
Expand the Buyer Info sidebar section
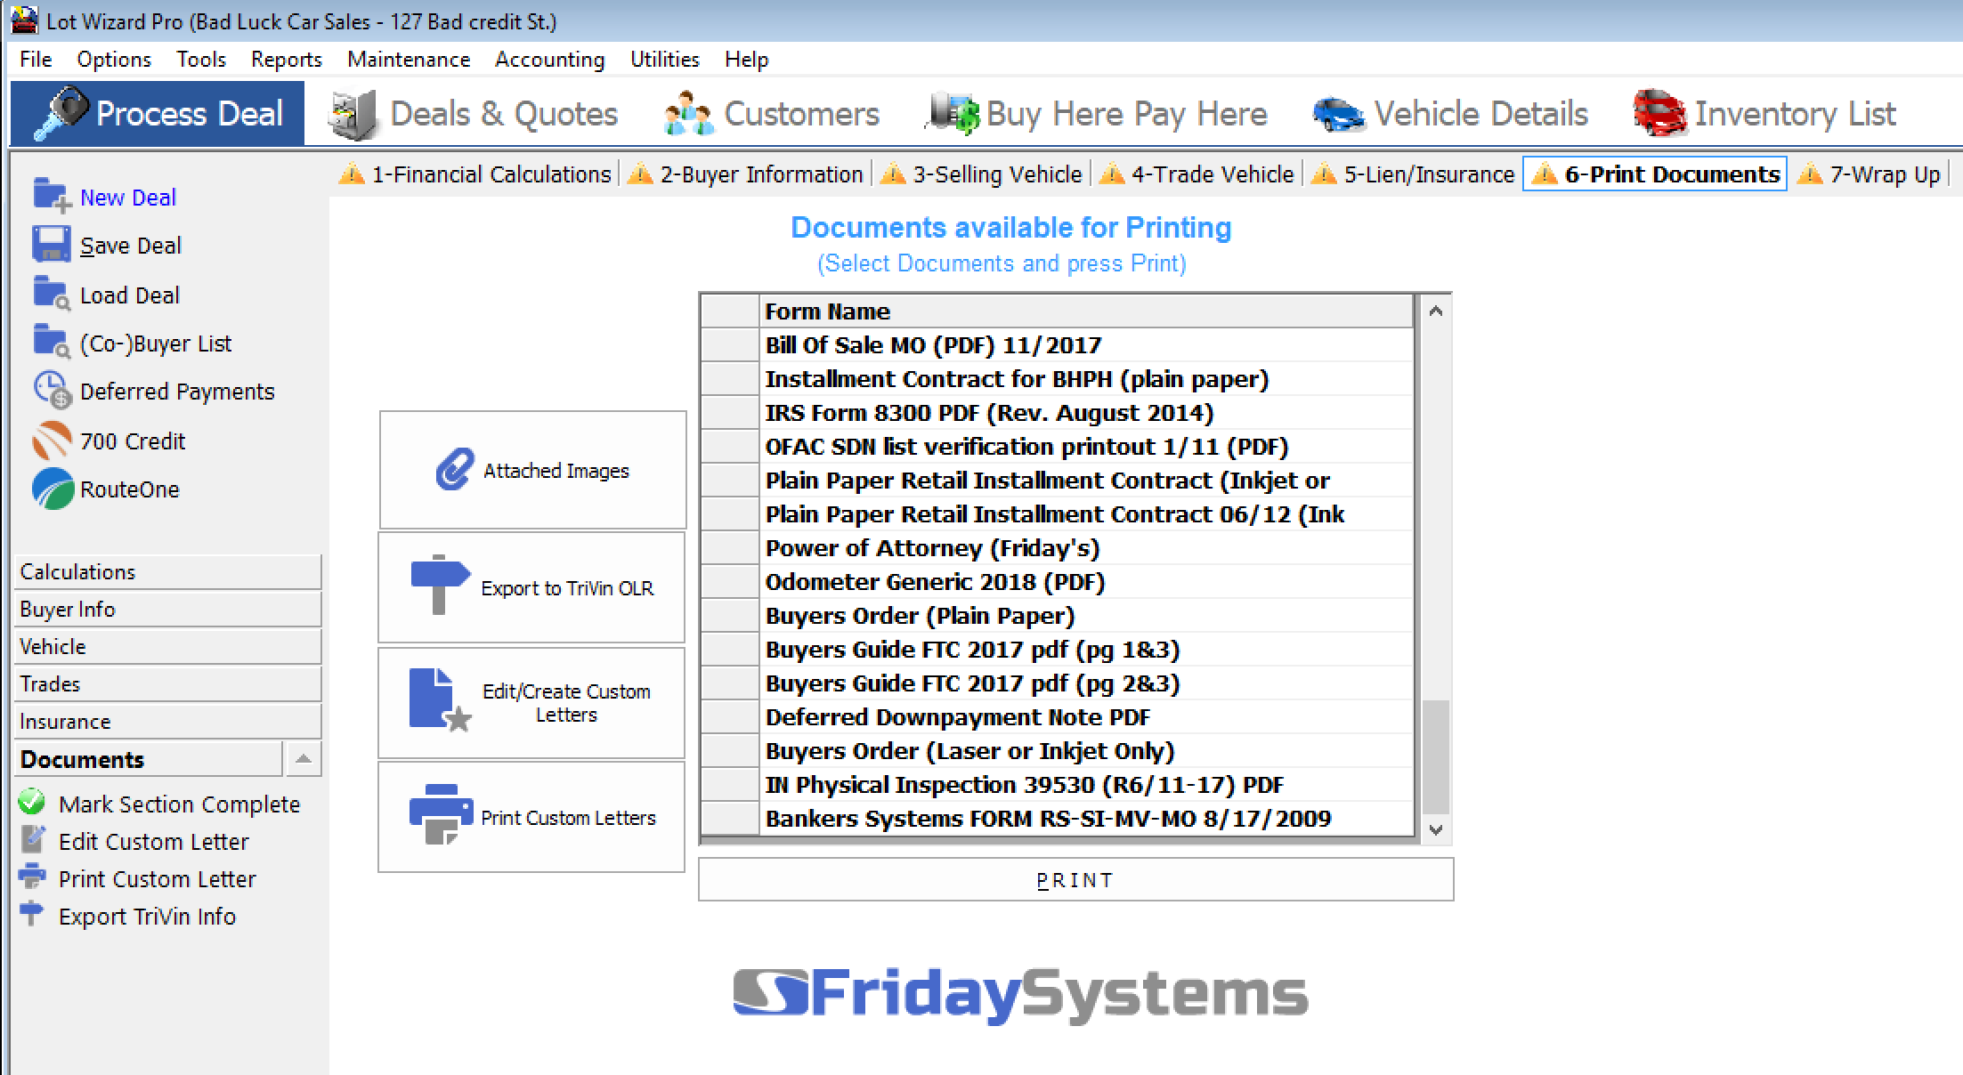[167, 609]
